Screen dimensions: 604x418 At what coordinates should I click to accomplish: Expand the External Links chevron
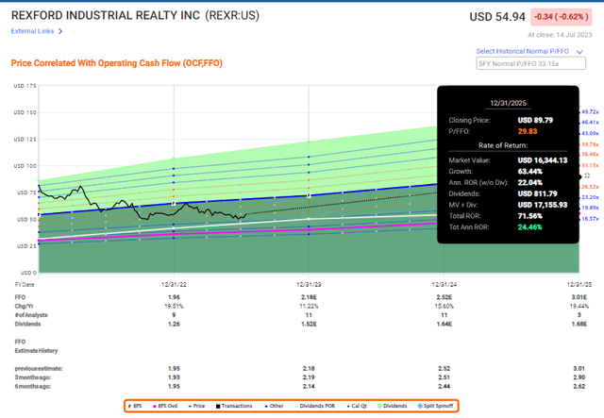pyautogui.click(x=61, y=31)
